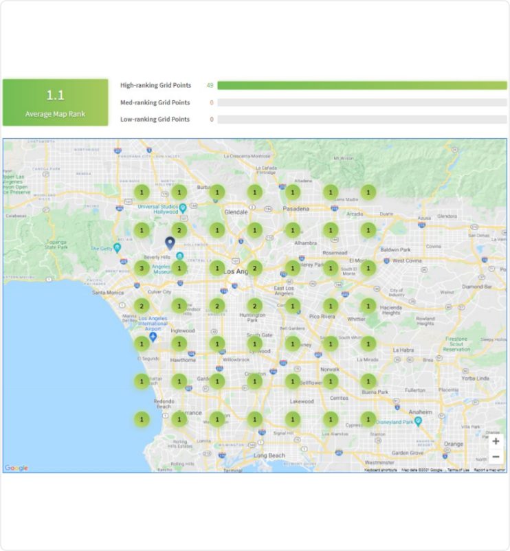Click the grid marker over Burbank
Viewport: 510px width, 551px height.
(217, 192)
